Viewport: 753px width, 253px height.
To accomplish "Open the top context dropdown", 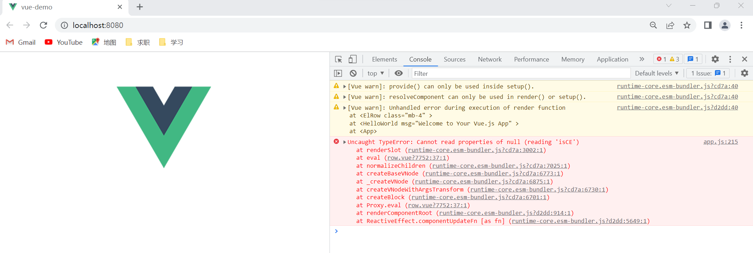I will click(x=376, y=73).
